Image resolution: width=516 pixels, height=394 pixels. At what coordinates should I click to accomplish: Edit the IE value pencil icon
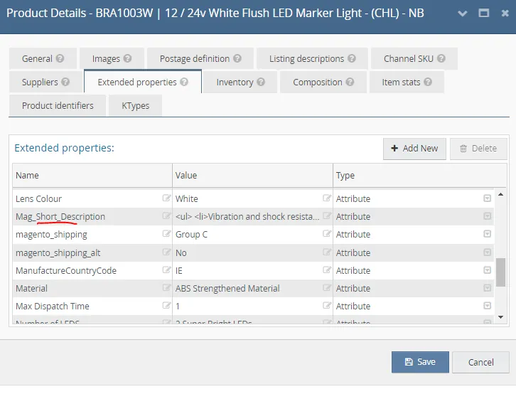[x=327, y=270]
